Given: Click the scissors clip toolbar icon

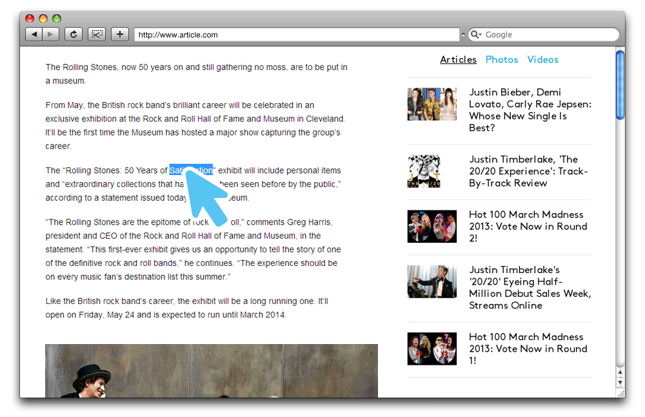Looking at the screenshot, I should tap(97, 34).
